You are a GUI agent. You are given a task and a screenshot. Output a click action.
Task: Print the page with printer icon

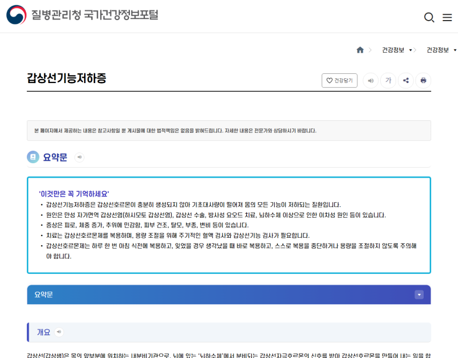click(x=423, y=80)
